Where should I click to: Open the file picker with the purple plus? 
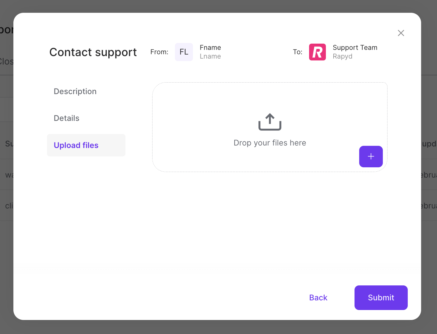(x=371, y=156)
